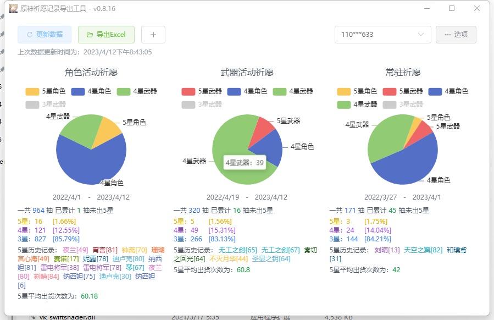Screen dimensions: 494x320
Task: Toggle 4星武器 legend in 角色活动祈愿 chart
Action: 137,91
